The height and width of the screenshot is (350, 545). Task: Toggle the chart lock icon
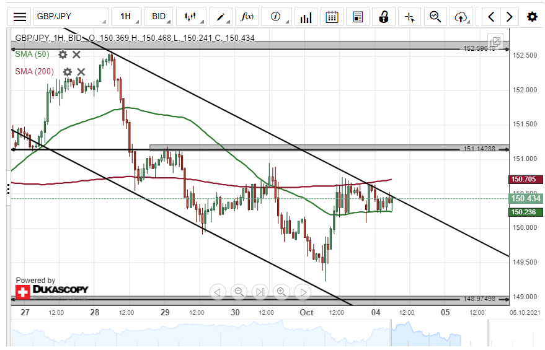point(384,16)
